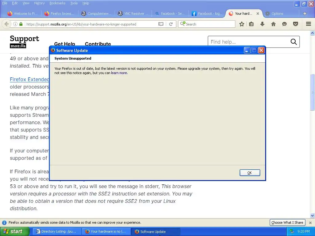
Task: Switch to 'Directory Listing: /pu...' taskbar item
Action: tap(57, 231)
